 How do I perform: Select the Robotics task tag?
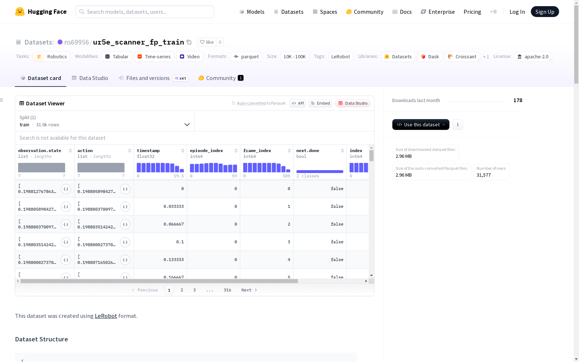[51, 56]
